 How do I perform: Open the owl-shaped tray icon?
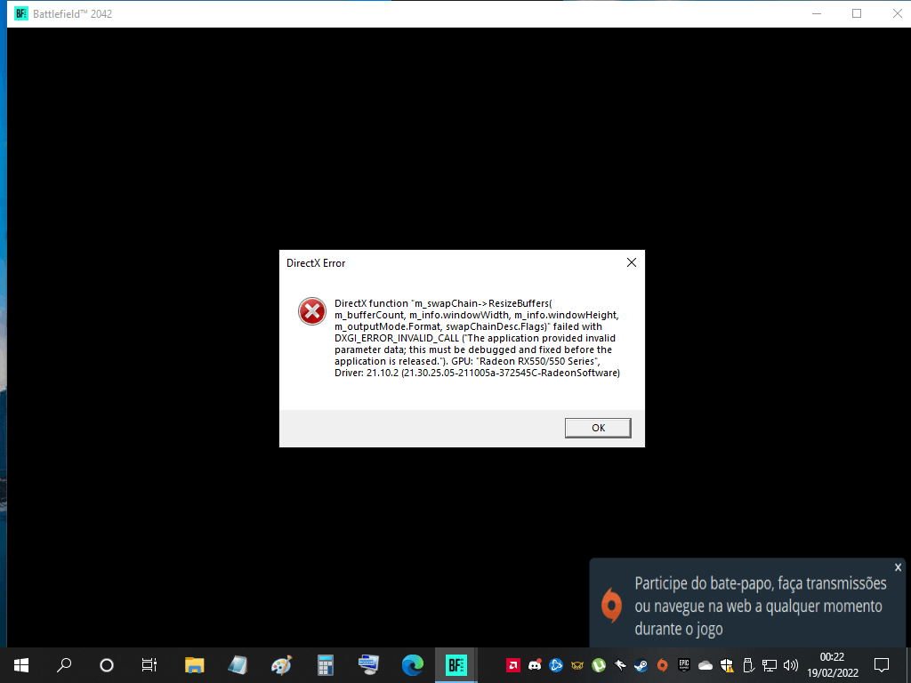(576, 665)
